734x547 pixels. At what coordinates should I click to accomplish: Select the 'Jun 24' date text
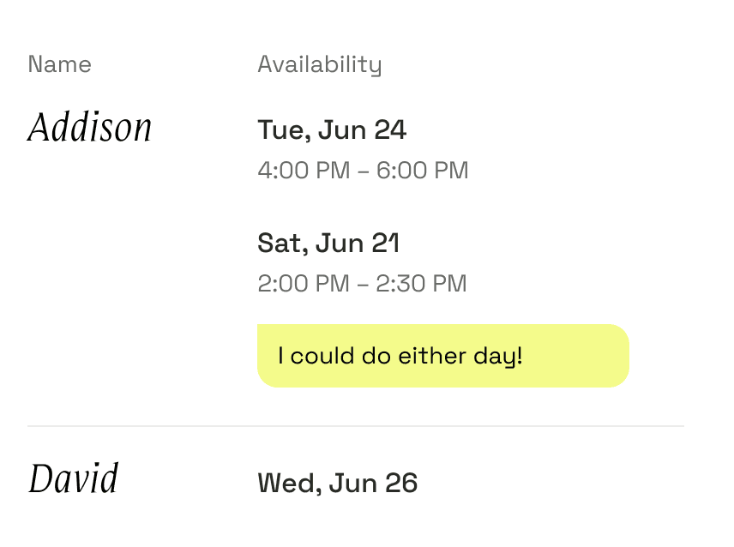(361, 130)
